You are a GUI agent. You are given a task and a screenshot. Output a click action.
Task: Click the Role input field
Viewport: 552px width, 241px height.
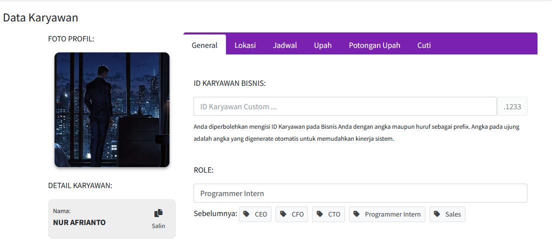360,193
